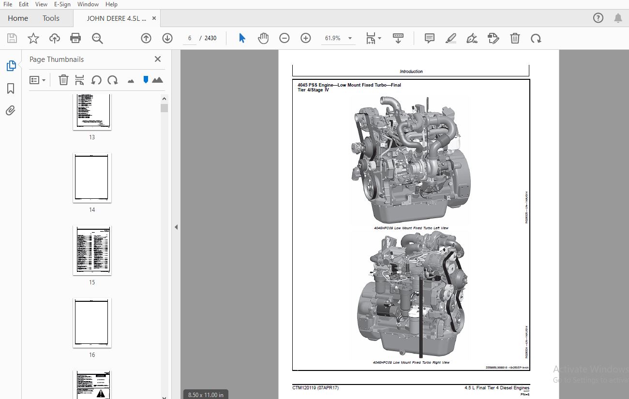Screen dimensions: 629x399
Task: Select page 14 thumbnail
Action: (x=92, y=177)
